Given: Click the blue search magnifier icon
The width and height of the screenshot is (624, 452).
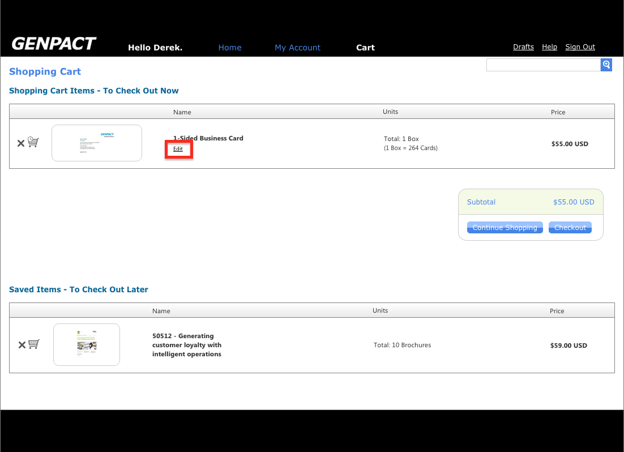Looking at the screenshot, I should pyautogui.click(x=606, y=65).
